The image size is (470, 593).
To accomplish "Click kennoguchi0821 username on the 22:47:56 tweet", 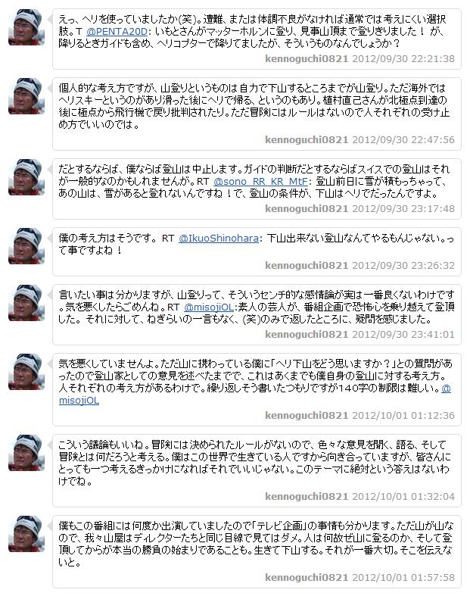I will (307, 140).
